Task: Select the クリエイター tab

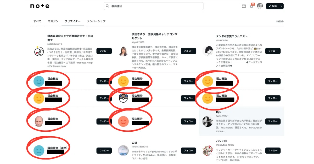Action: pos(72,21)
